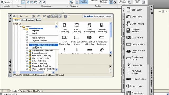The width and height of the screenshot is (169, 95).
Task: Open the Views dropdown arrow in DesignCenter
Action: pyautogui.click(x=69, y=16)
